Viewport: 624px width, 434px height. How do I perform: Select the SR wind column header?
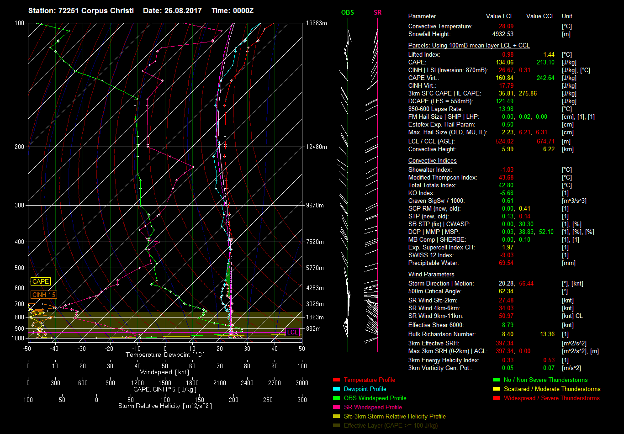pyautogui.click(x=377, y=13)
